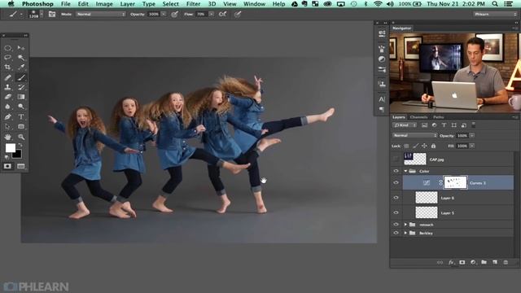The height and width of the screenshot is (293, 521).
Task: Select the Magic Wand tool
Action: click(21, 58)
